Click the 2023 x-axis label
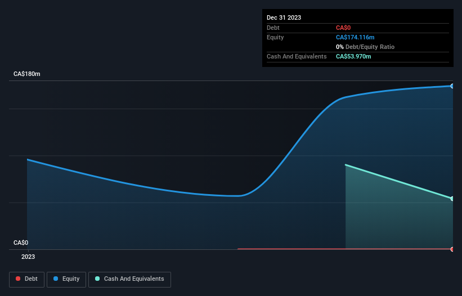This screenshot has width=462, height=296. tap(28, 257)
